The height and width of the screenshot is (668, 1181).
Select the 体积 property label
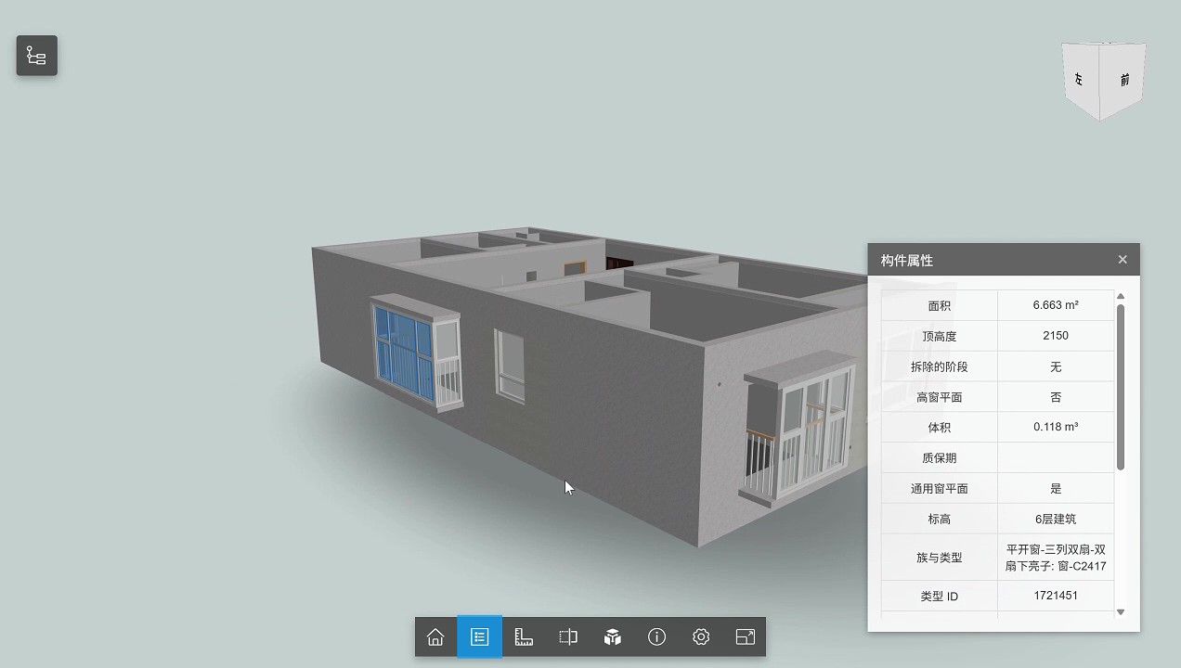[x=939, y=428]
